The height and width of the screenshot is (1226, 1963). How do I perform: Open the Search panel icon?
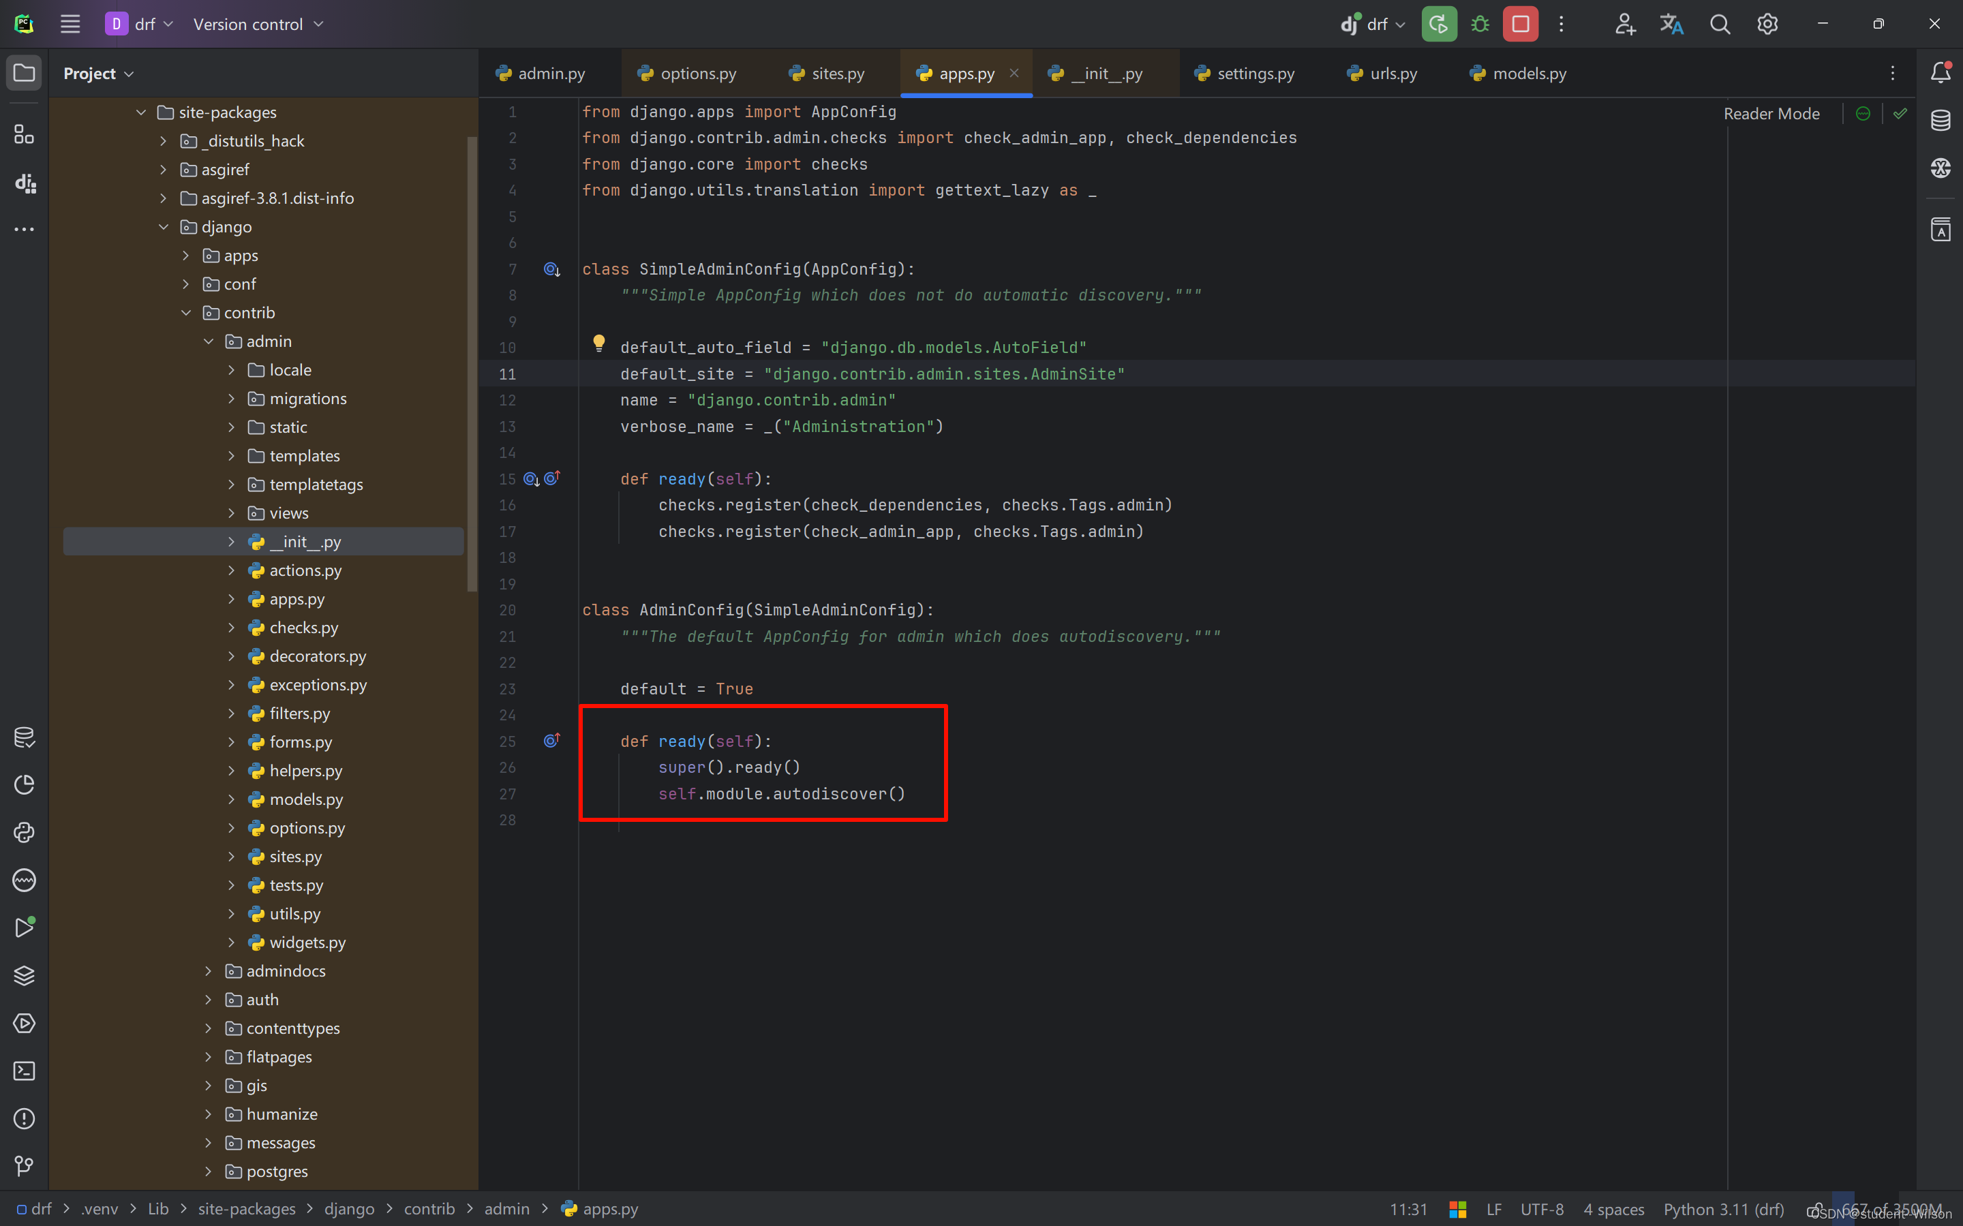(x=1720, y=24)
